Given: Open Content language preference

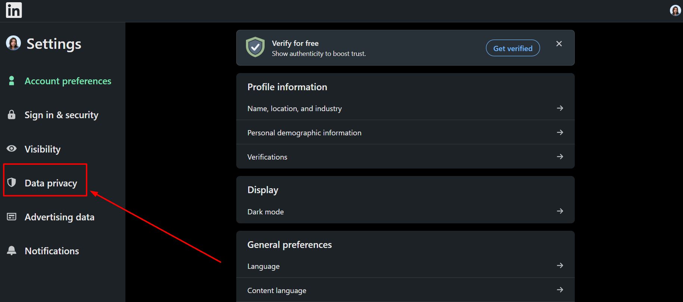Looking at the screenshot, I should point(405,290).
